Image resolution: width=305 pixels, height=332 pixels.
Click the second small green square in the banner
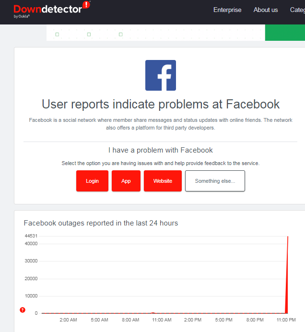pos(89,34)
